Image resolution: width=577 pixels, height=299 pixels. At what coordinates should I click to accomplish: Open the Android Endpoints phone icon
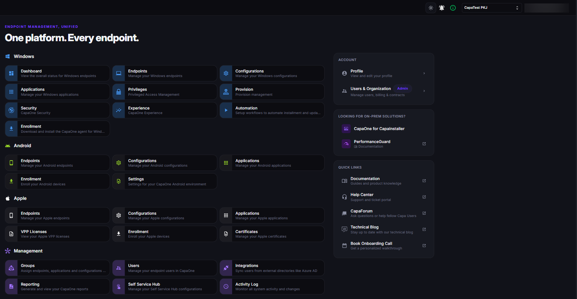tap(11, 163)
